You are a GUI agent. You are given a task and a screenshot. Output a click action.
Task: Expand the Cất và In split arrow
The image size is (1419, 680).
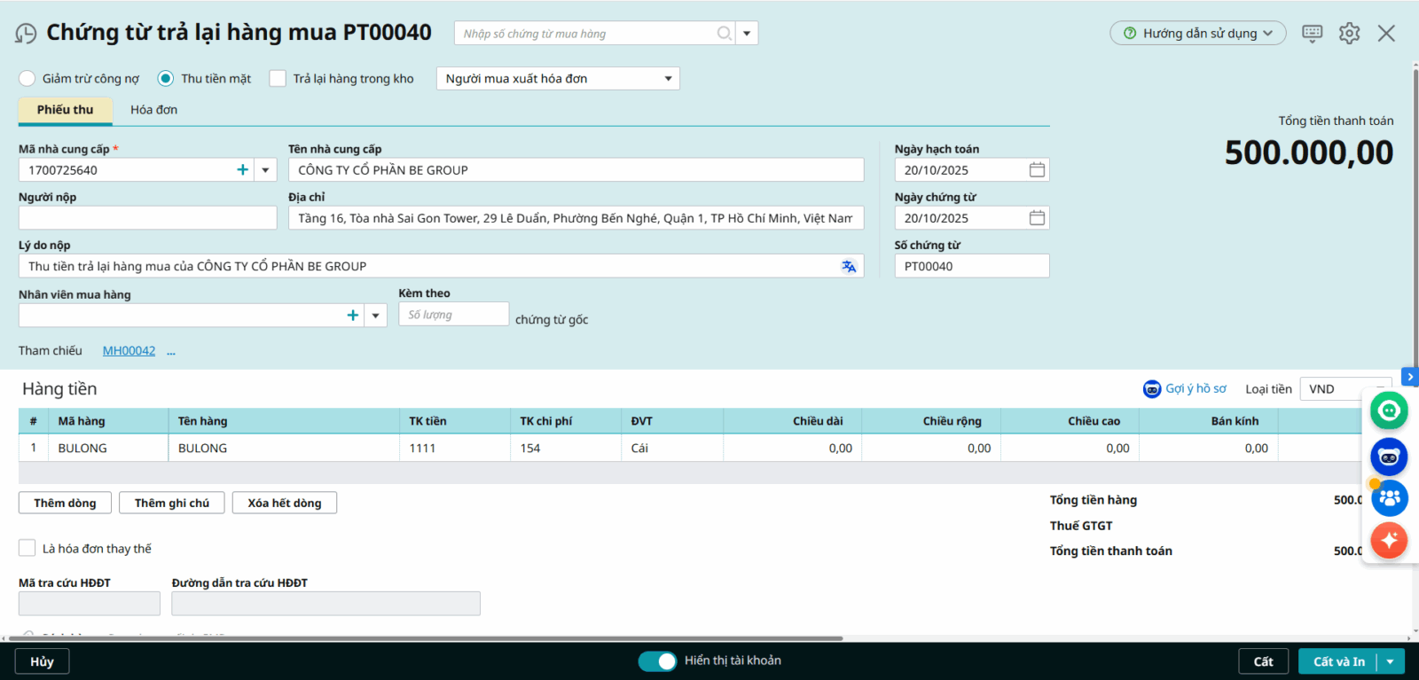(x=1390, y=662)
